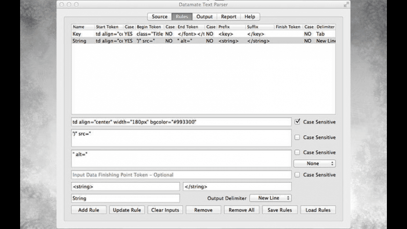Click the Prefix column header
Screen dimensions: 407x229
[x=231, y=27]
